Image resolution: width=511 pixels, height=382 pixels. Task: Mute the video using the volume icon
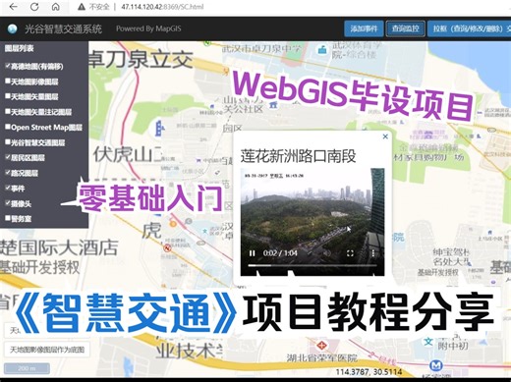pyautogui.click(x=326, y=253)
